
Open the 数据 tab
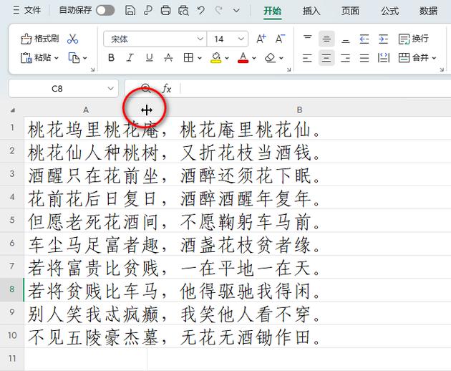tap(428, 11)
